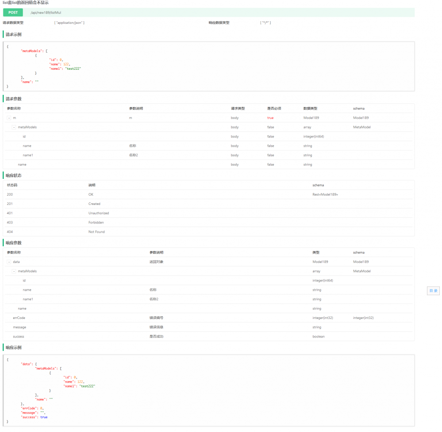This screenshot has height=432, width=442.
Task: Click the page title list套list的返回值会不显示
Action: click(25, 3)
